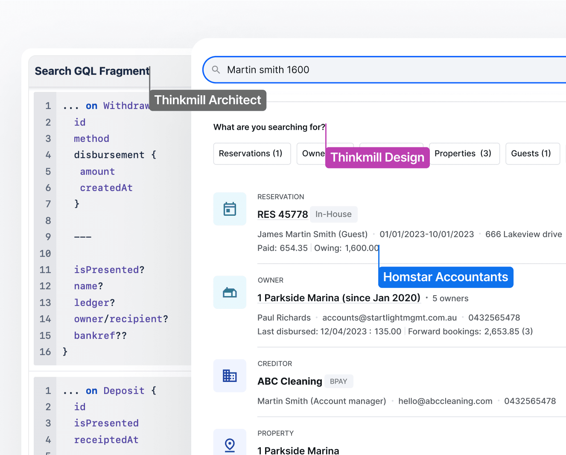The width and height of the screenshot is (566, 455).
Task: Click the 'amount' field in code
Action: click(x=97, y=171)
